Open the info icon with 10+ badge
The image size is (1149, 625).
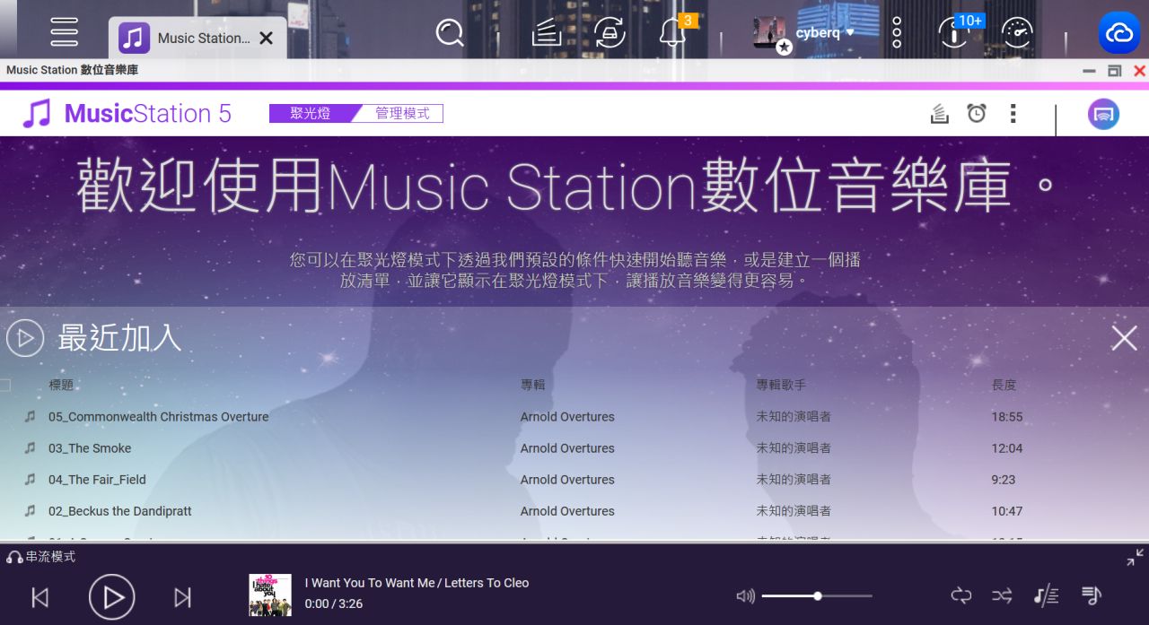[x=953, y=33]
